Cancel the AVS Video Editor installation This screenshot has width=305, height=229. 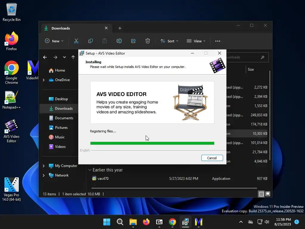pyautogui.click(x=212, y=158)
